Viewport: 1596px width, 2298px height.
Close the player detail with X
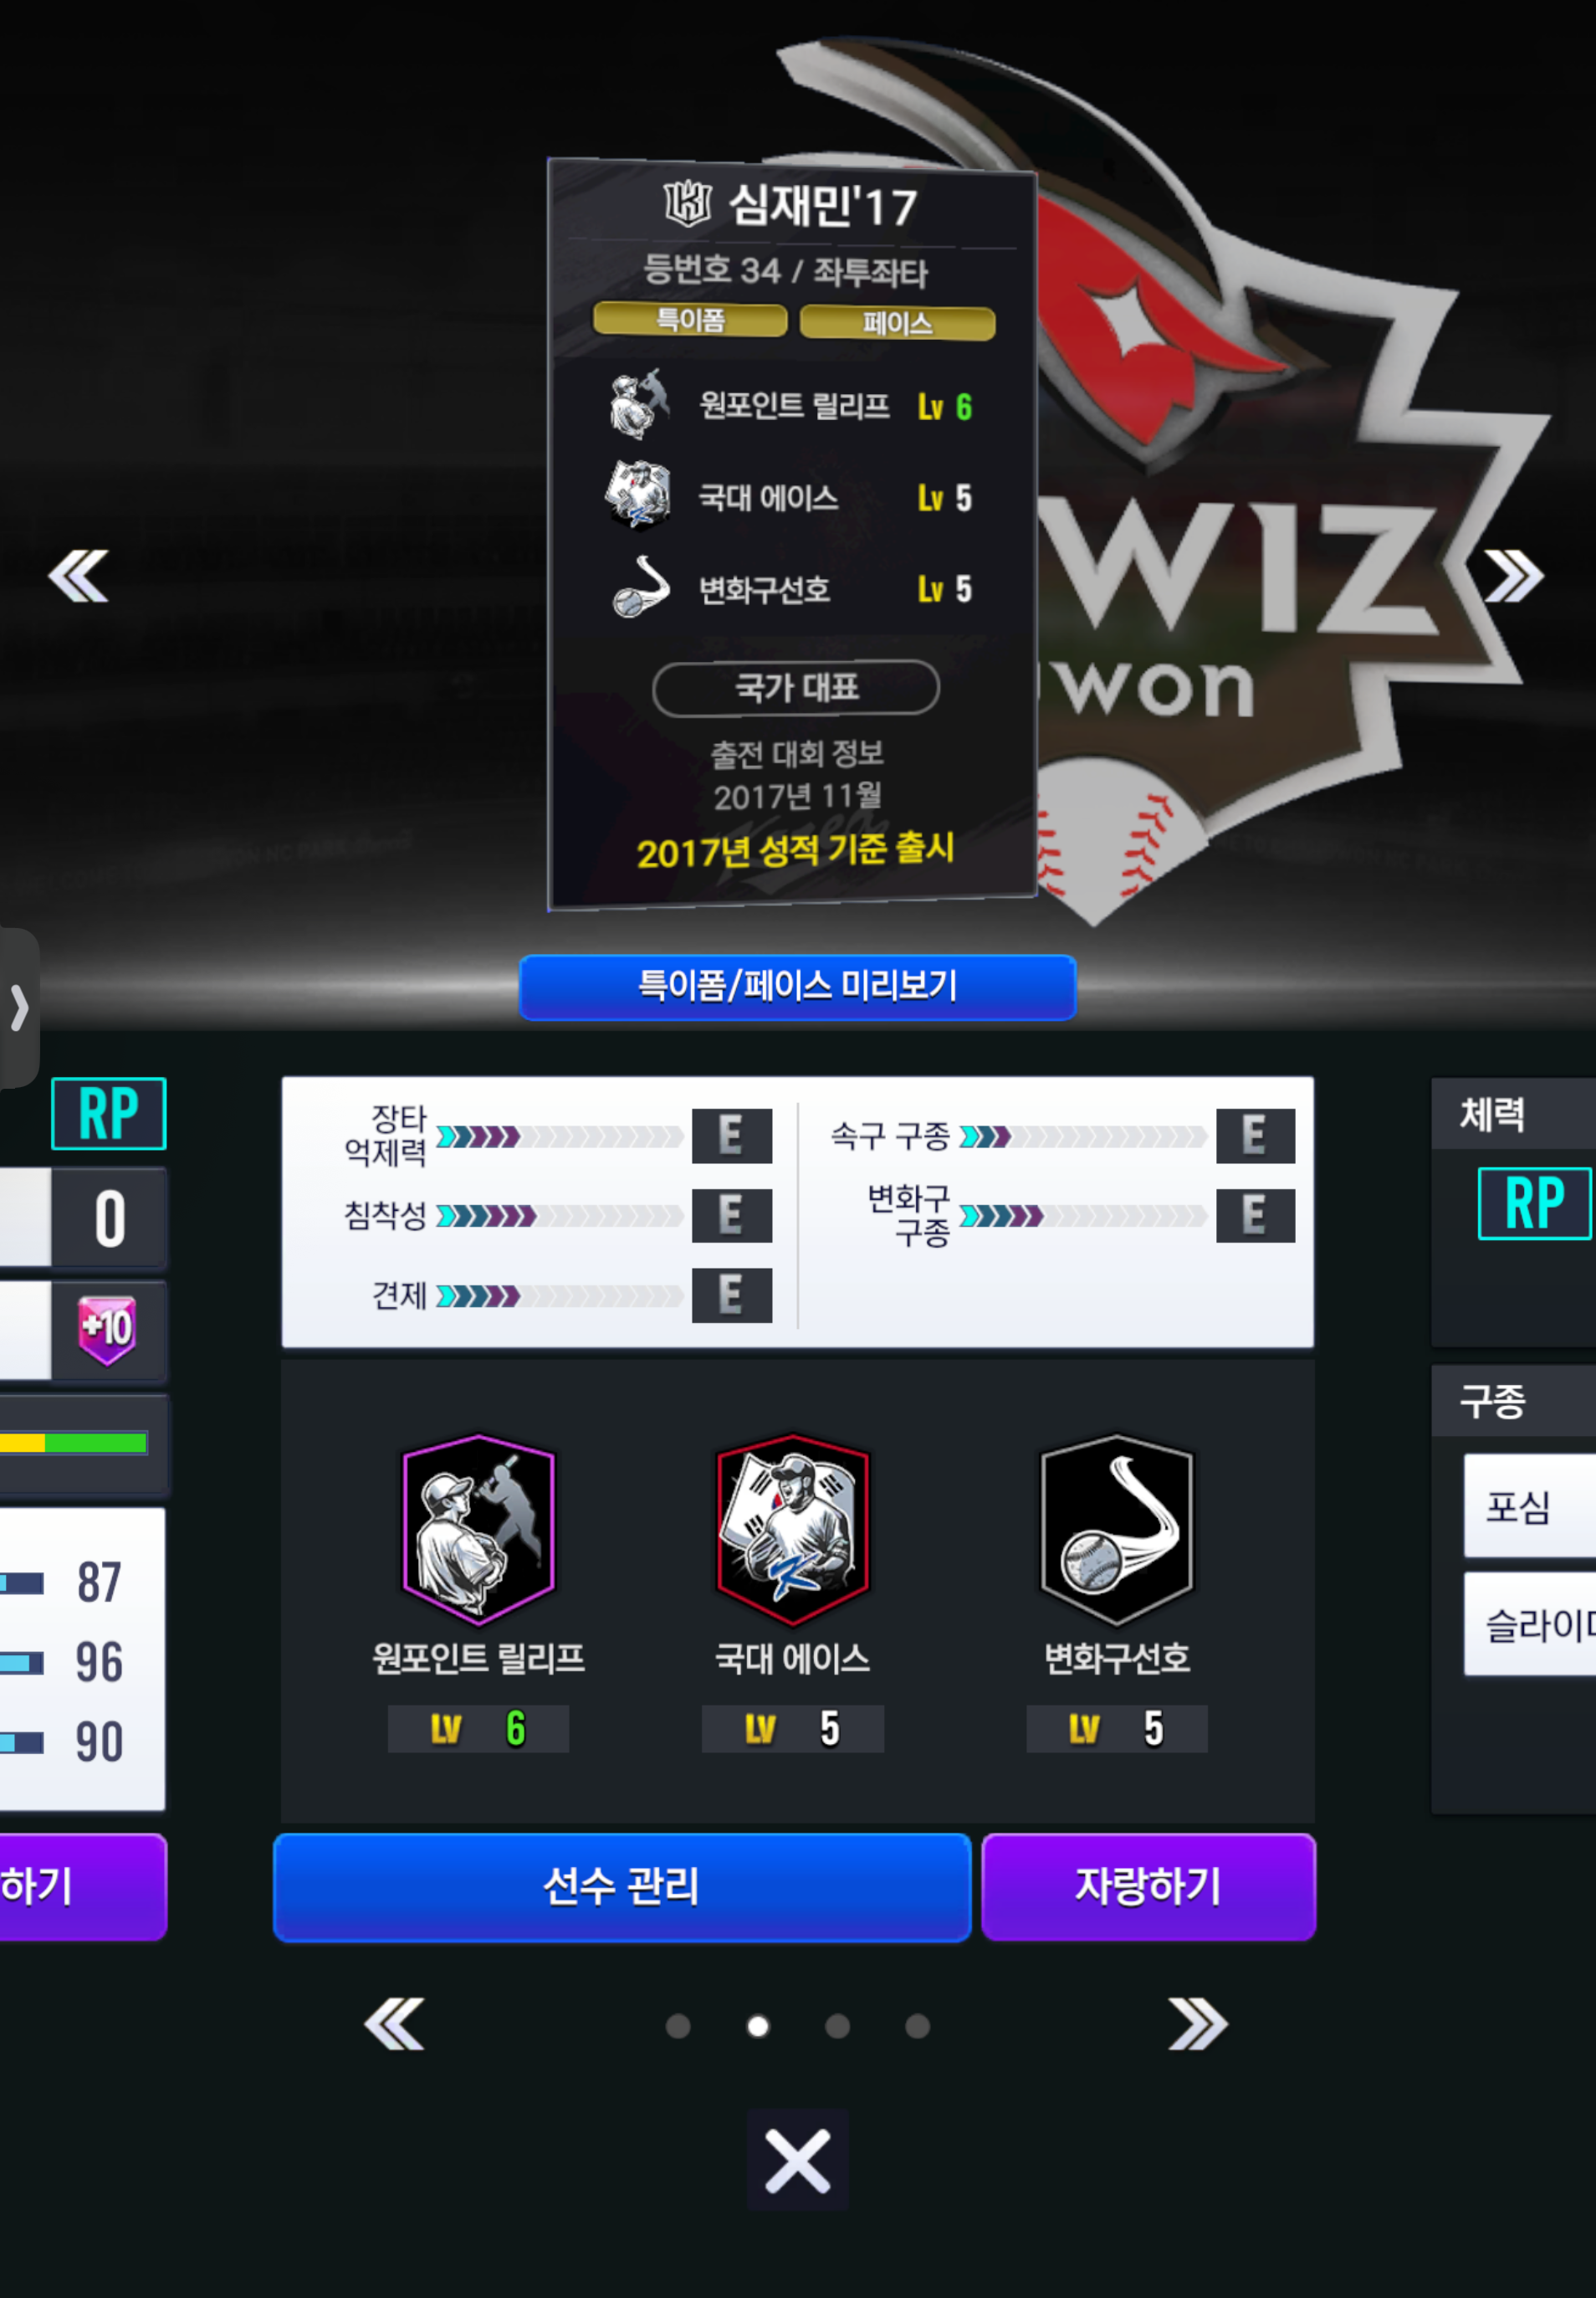coord(797,2161)
